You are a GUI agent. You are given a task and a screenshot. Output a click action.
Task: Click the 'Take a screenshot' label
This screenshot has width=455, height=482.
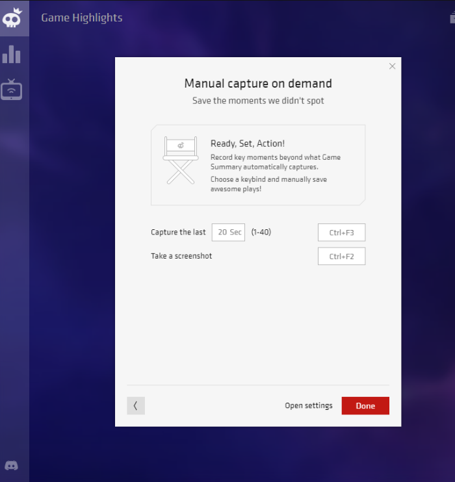pos(181,256)
